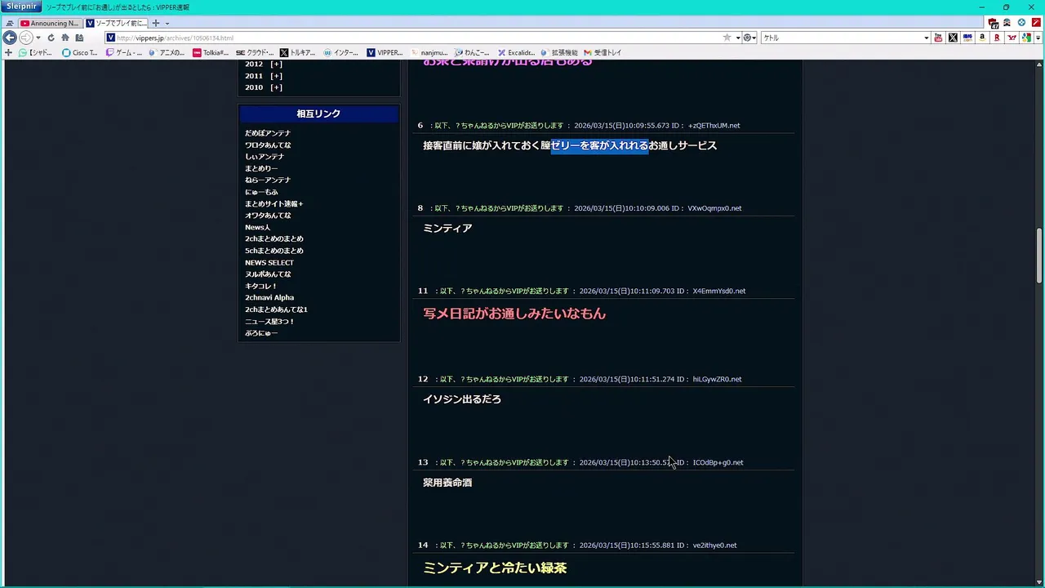Open the ニュース星3つ！ link
This screenshot has height=588, width=1045.
click(270, 321)
